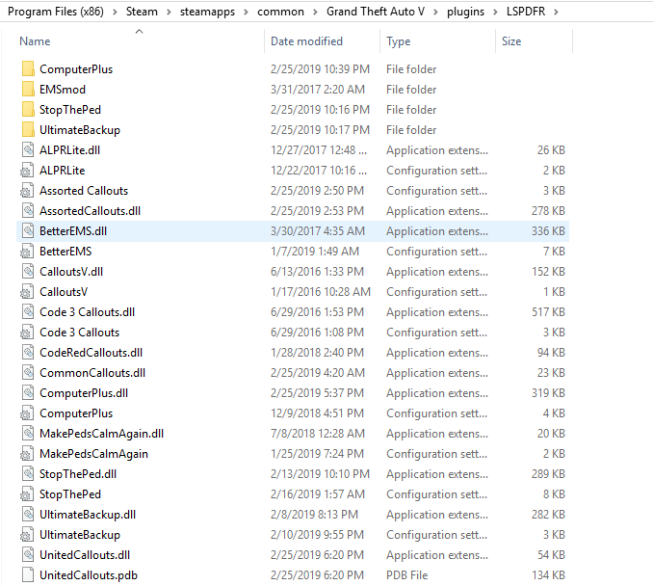The width and height of the screenshot is (653, 586).
Task: Click the UnitedCallouts.dll file icon
Action: [x=28, y=555]
